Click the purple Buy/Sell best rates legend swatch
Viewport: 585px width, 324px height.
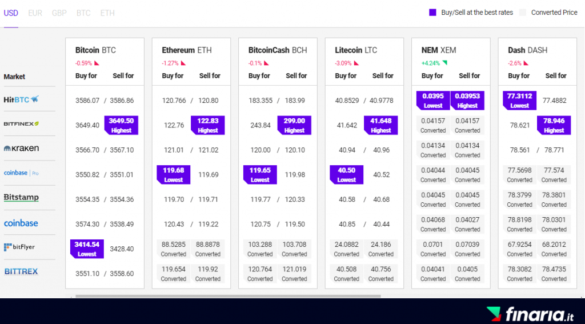coord(433,13)
